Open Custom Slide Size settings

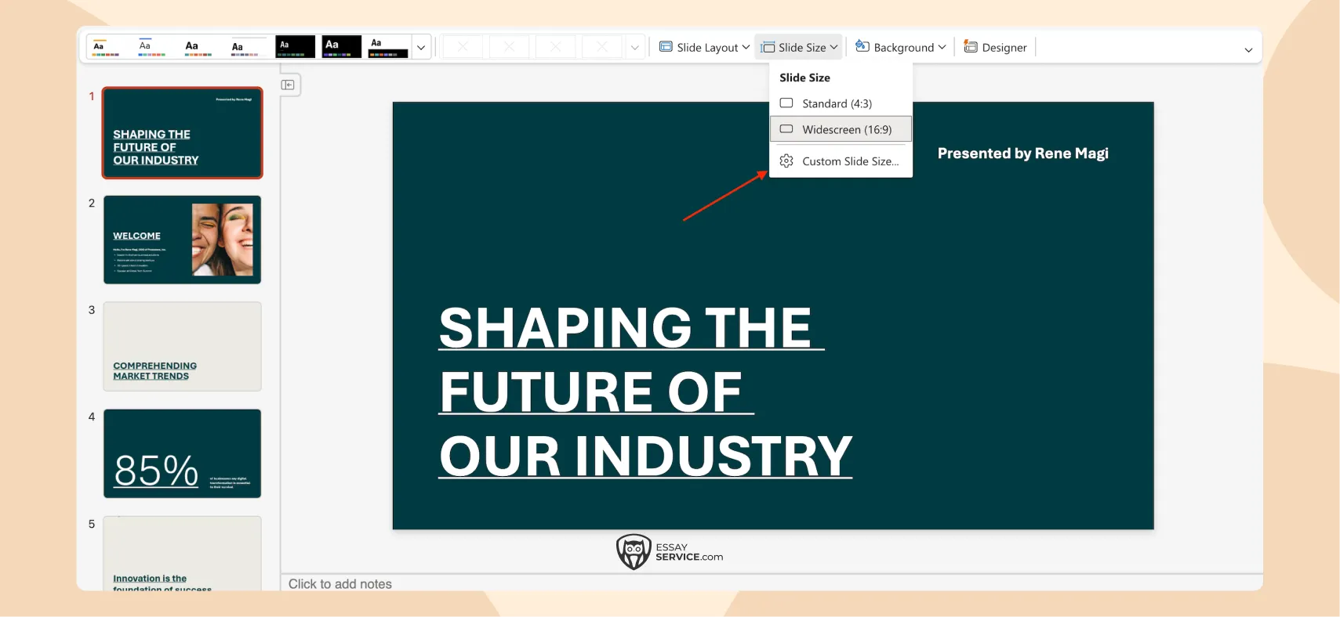(841, 161)
